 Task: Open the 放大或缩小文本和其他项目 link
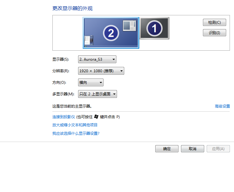pos(75,125)
